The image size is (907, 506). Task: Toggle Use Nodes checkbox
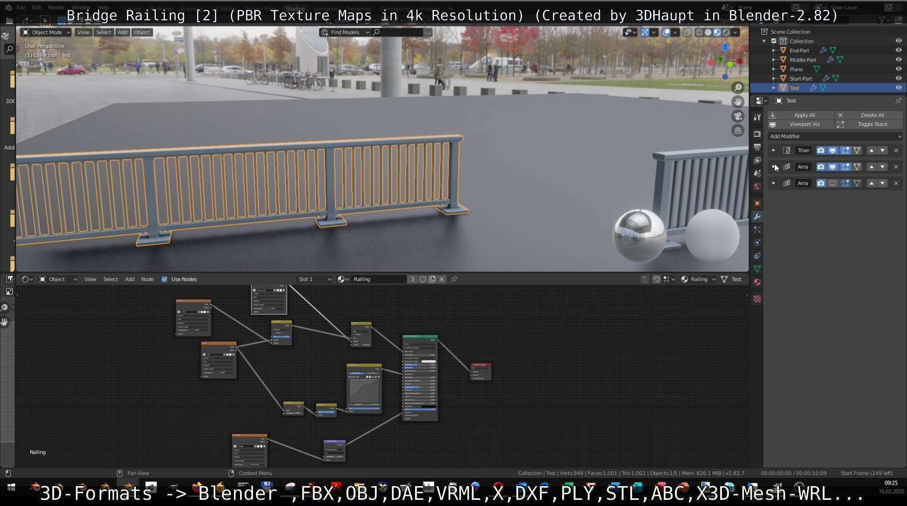point(164,279)
